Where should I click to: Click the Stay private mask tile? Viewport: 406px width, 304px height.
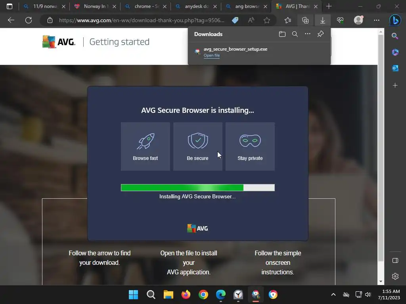[250, 146]
